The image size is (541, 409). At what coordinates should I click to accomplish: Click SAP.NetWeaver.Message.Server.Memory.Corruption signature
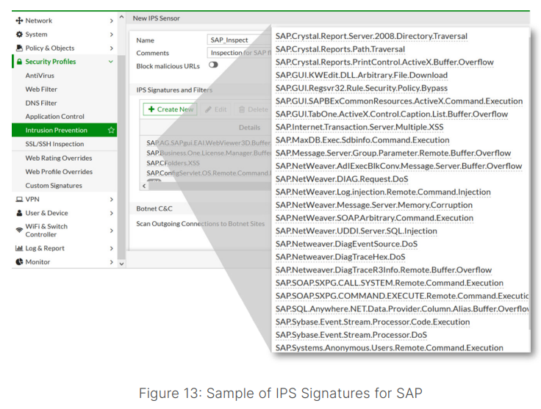[x=373, y=205]
